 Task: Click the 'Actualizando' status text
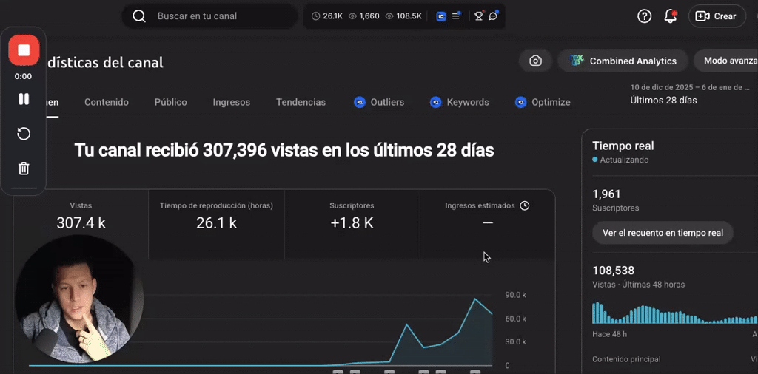coord(624,160)
